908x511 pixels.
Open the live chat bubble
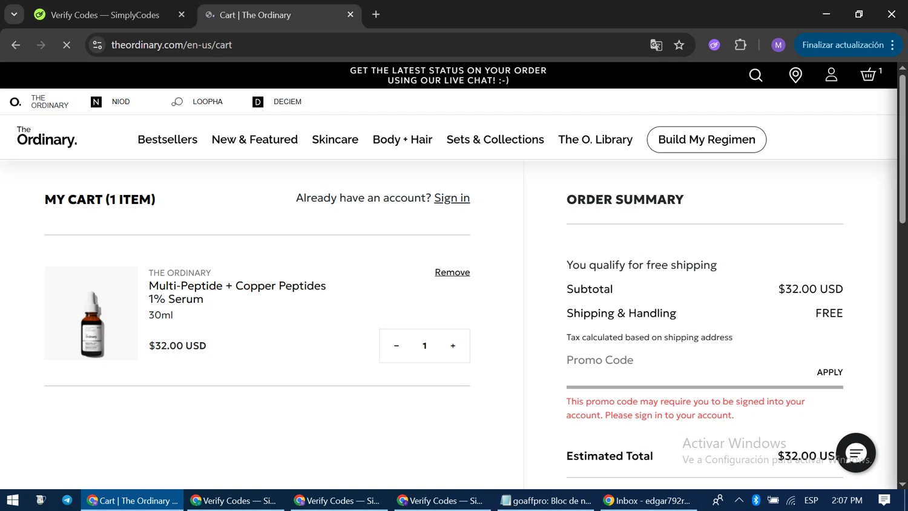tap(856, 453)
